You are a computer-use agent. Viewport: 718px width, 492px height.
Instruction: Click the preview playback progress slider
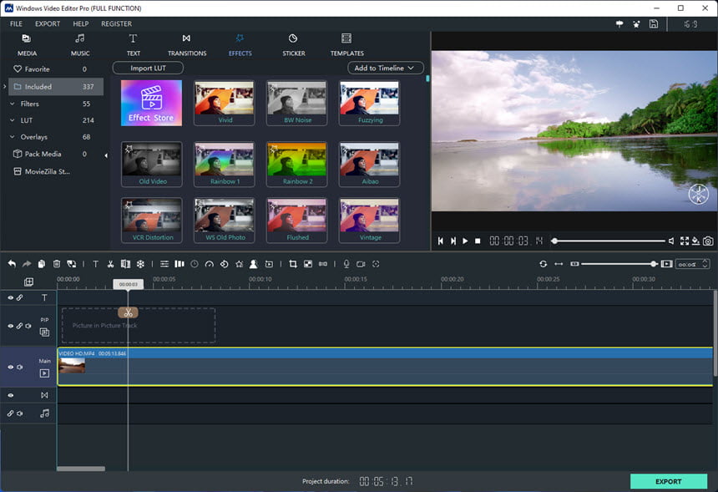609,241
